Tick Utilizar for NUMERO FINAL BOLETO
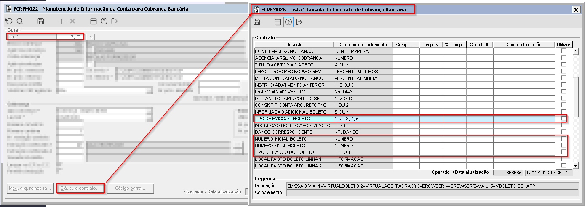This screenshot has width=585, height=207. coord(564,146)
